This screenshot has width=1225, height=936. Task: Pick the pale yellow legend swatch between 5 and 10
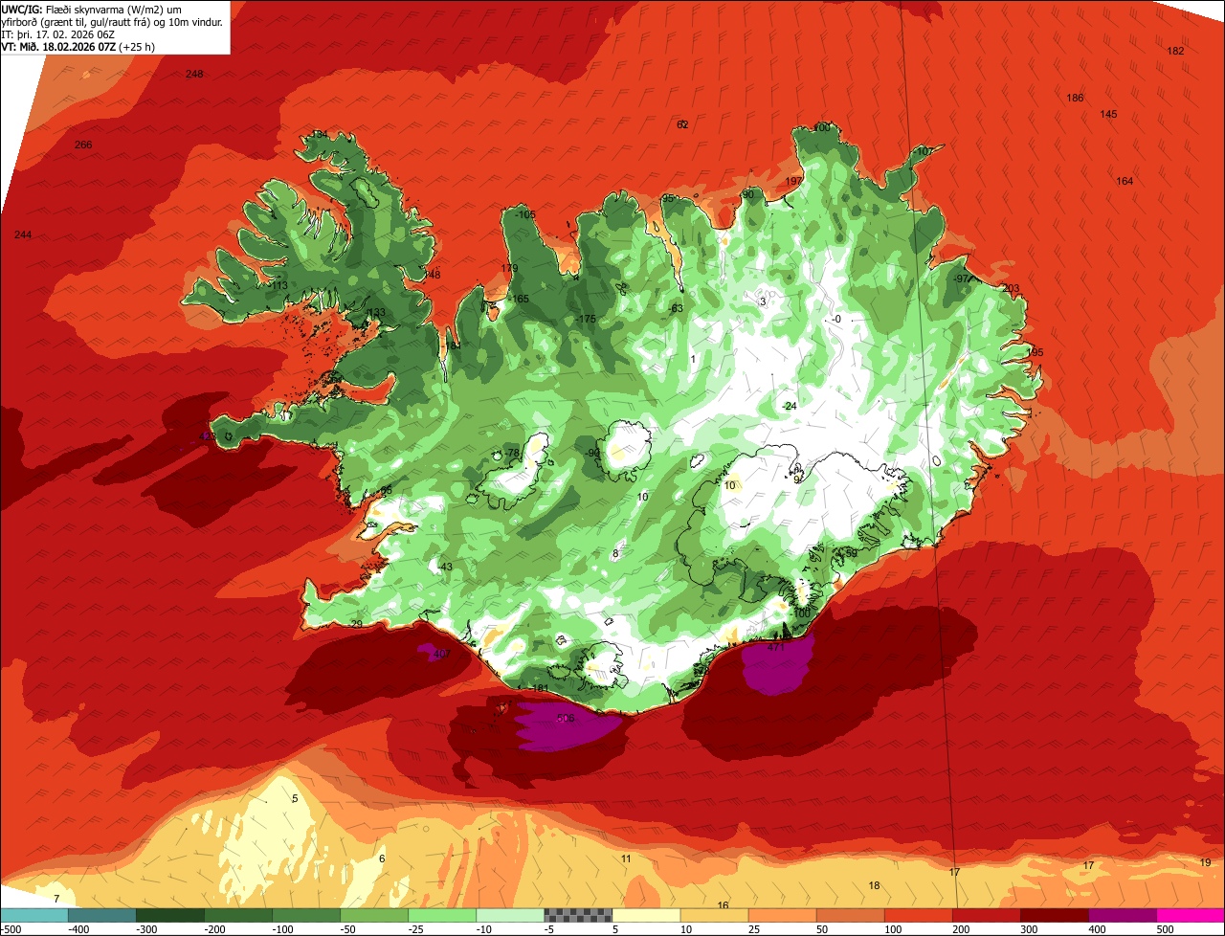(x=646, y=915)
